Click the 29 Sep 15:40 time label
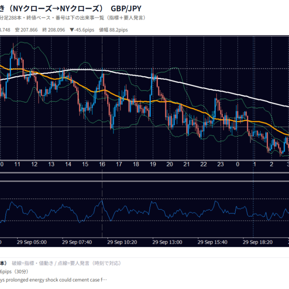 click(x=212, y=242)
